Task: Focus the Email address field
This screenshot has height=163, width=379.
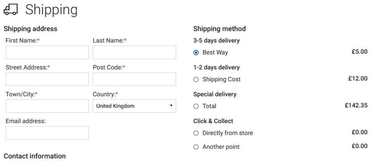Action: (x=47, y=133)
